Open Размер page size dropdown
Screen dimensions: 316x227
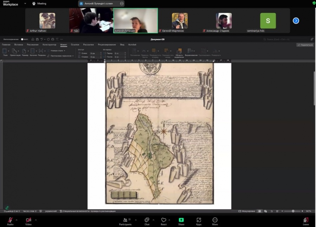pos(25,52)
